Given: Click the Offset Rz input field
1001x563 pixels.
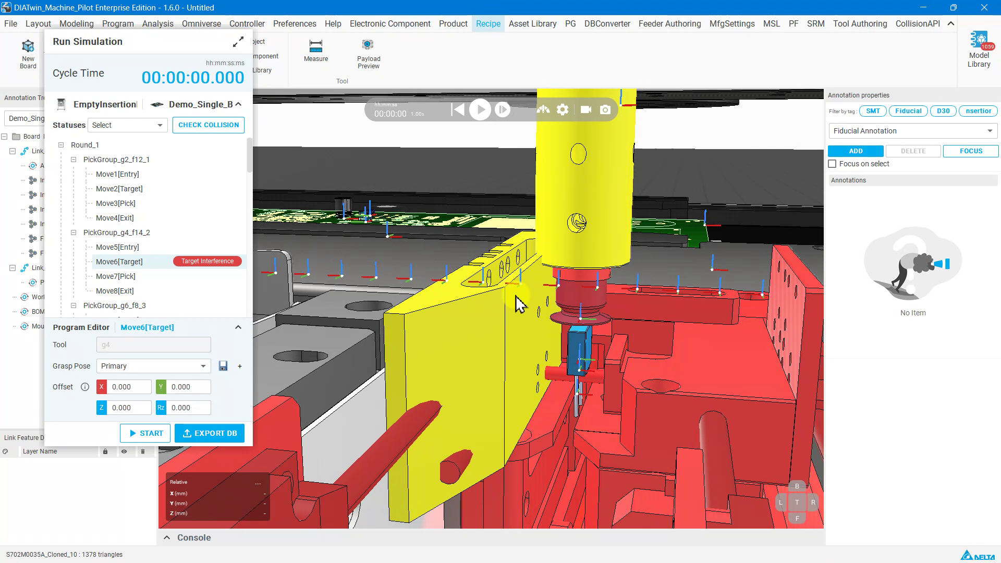Looking at the screenshot, I should [x=189, y=408].
